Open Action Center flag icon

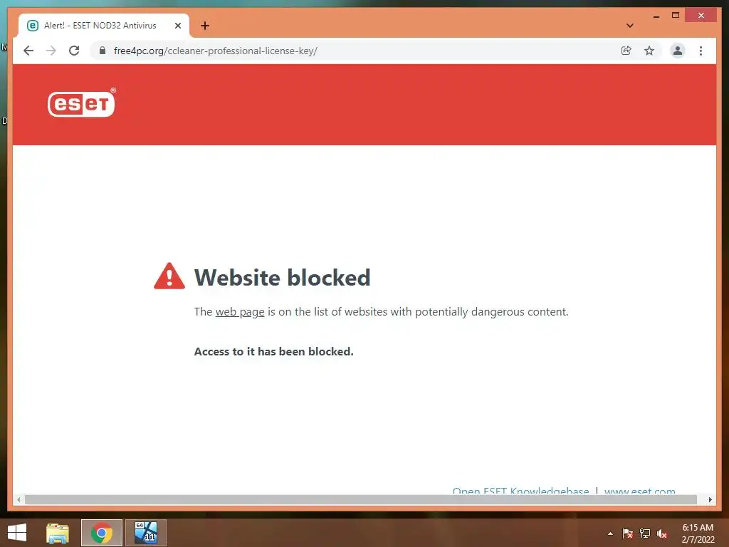628,533
